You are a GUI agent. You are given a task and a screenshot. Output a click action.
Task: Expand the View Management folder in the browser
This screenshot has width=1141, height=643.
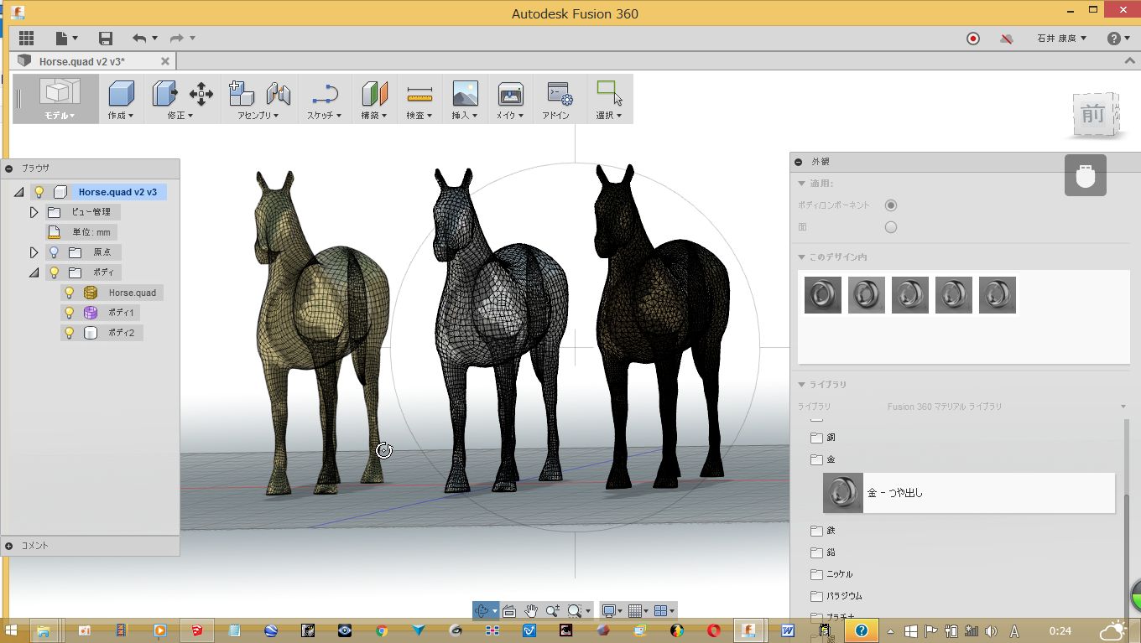pyautogui.click(x=34, y=212)
